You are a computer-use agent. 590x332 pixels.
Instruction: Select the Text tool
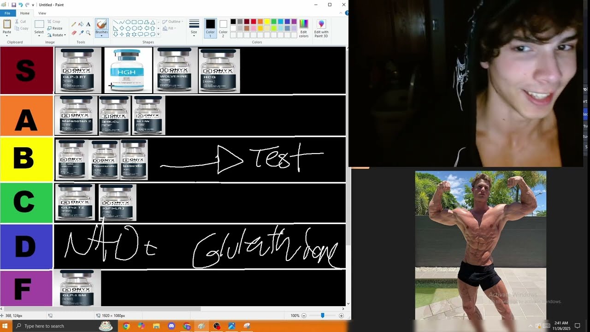[88, 24]
